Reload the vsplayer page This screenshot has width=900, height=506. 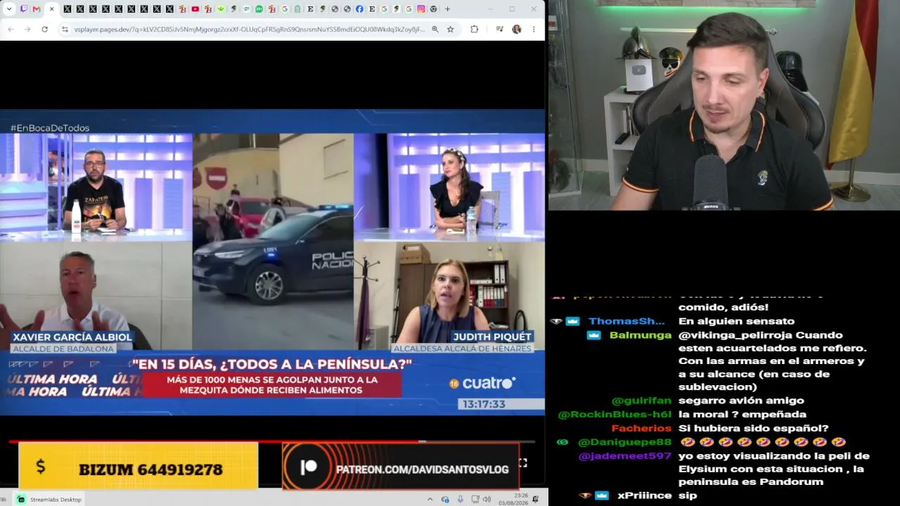point(44,29)
